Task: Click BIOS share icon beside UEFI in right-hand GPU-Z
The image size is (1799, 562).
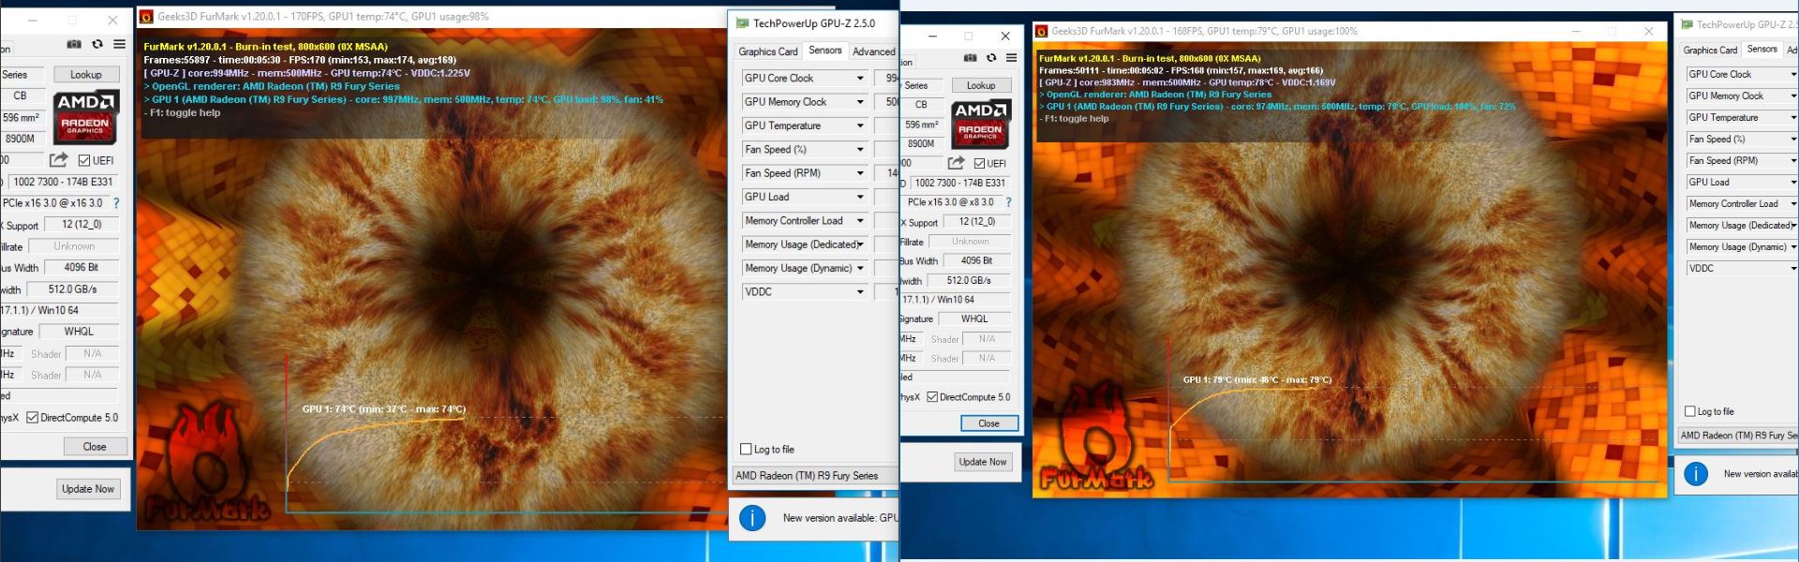Action: 957,163
